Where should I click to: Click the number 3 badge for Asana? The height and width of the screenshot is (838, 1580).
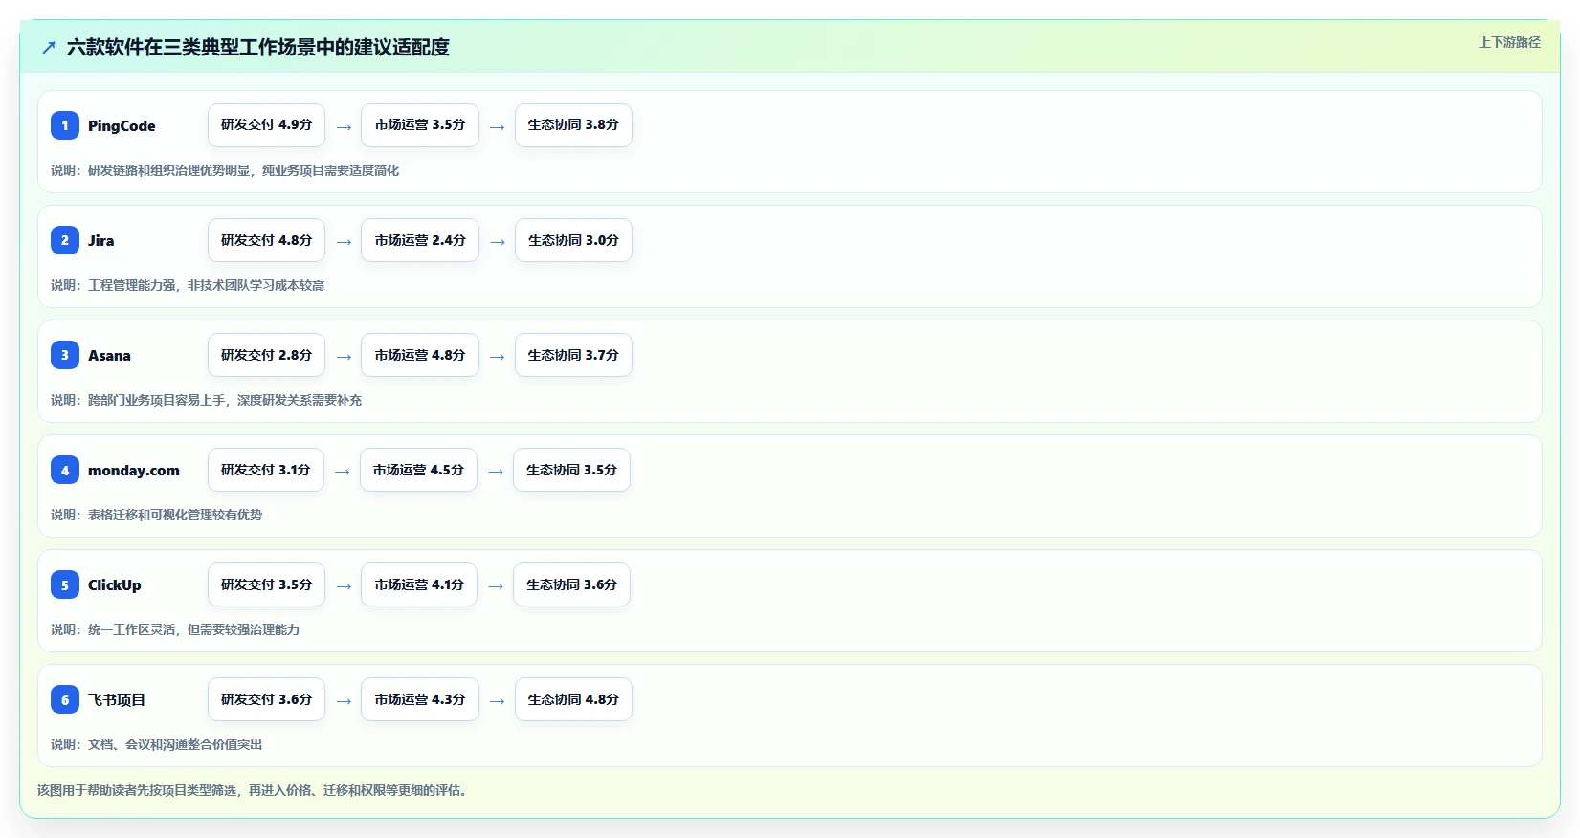point(65,355)
